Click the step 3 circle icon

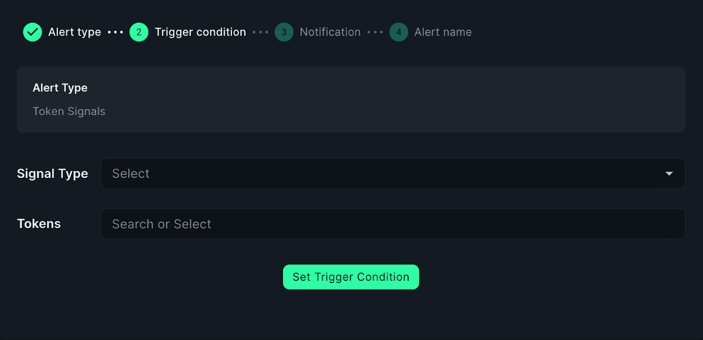284,32
